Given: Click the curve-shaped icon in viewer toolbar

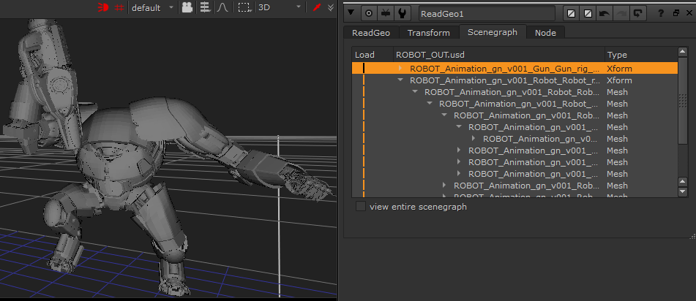Looking at the screenshot, I should pos(222,7).
